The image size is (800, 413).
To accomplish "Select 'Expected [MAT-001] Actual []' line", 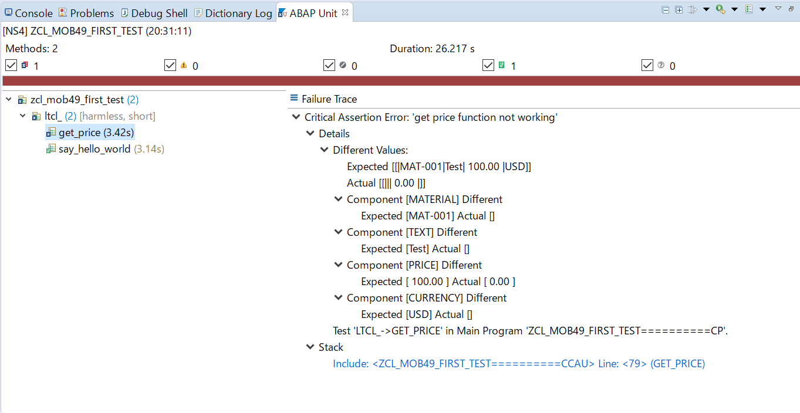I will [428, 216].
